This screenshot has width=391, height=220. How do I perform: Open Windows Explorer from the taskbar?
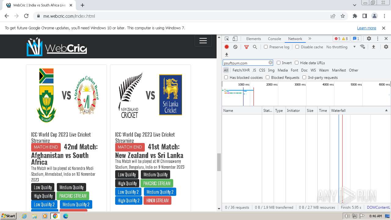(x=35, y=216)
